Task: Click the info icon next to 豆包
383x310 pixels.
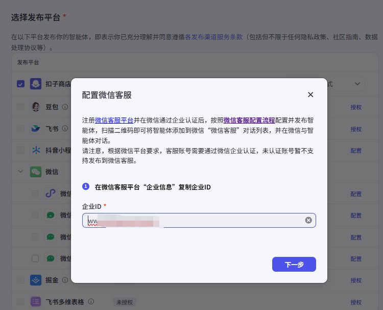Action: point(65,107)
